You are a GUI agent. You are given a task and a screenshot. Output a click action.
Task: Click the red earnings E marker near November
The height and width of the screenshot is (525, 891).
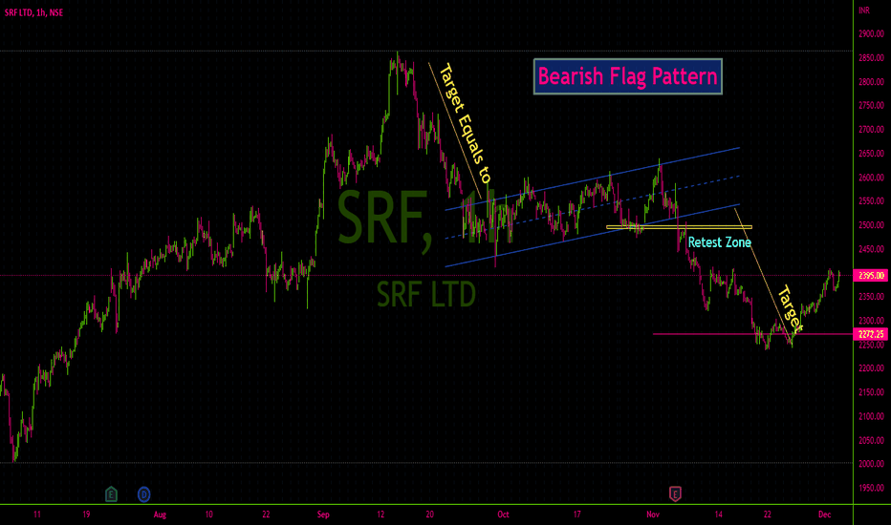[675, 493]
